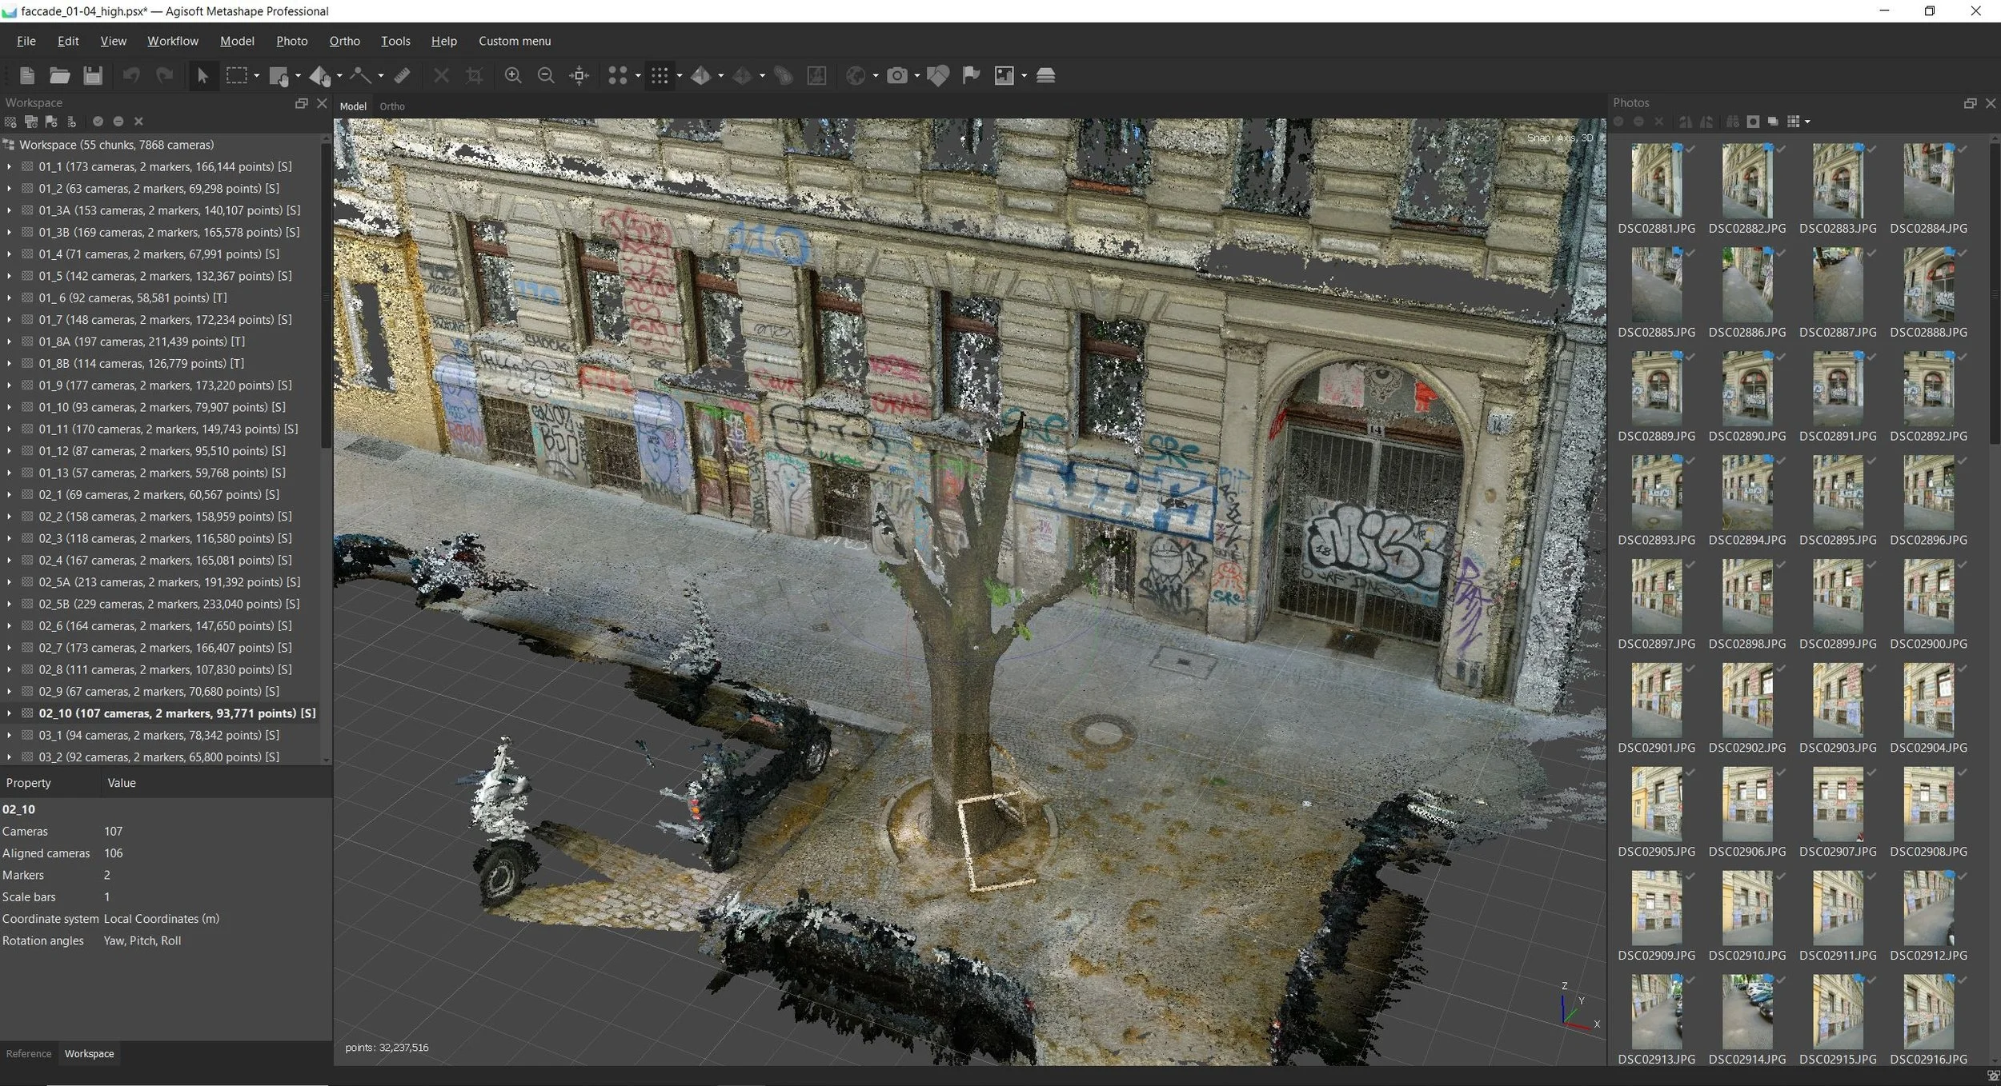Select the Rectangle Selection tool
This screenshot has height=1086, width=2001.
pos(236,75)
